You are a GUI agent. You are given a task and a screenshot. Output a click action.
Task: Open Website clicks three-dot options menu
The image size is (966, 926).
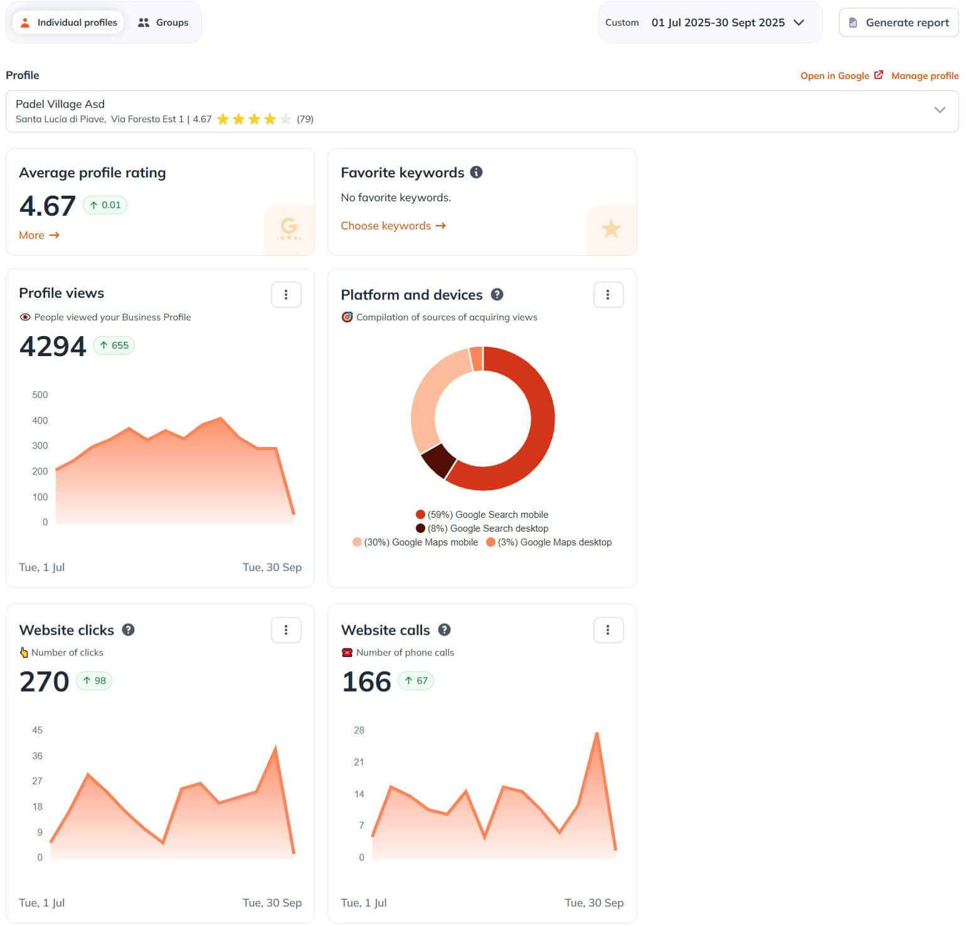click(286, 630)
